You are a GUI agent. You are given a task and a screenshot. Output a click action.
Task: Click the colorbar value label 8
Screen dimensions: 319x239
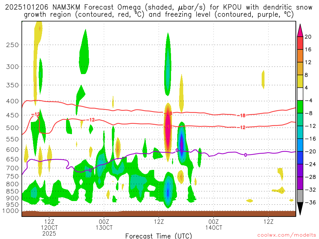[306, 75]
